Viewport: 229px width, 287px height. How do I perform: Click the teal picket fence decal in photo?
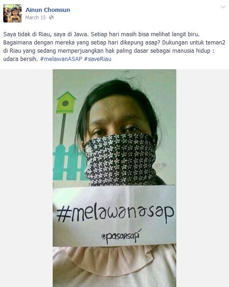pyautogui.click(x=69, y=162)
